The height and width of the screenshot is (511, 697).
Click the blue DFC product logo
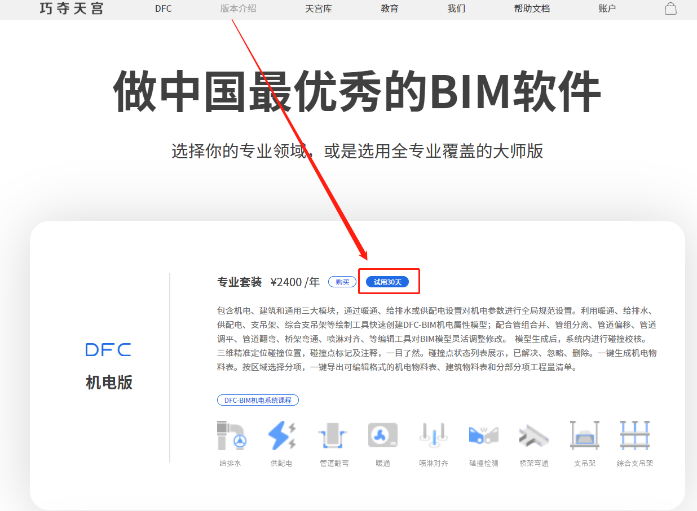[x=108, y=350]
